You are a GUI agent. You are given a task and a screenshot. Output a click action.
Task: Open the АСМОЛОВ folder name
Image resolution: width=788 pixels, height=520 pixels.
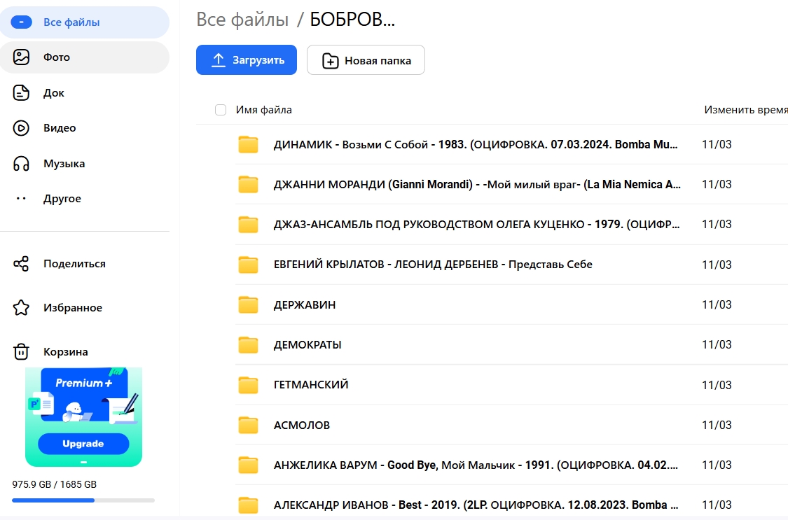click(301, 425)
